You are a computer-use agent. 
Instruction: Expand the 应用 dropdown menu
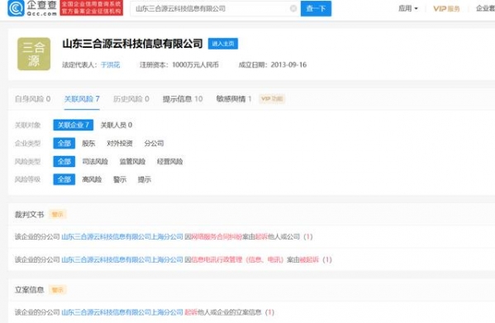408,8
